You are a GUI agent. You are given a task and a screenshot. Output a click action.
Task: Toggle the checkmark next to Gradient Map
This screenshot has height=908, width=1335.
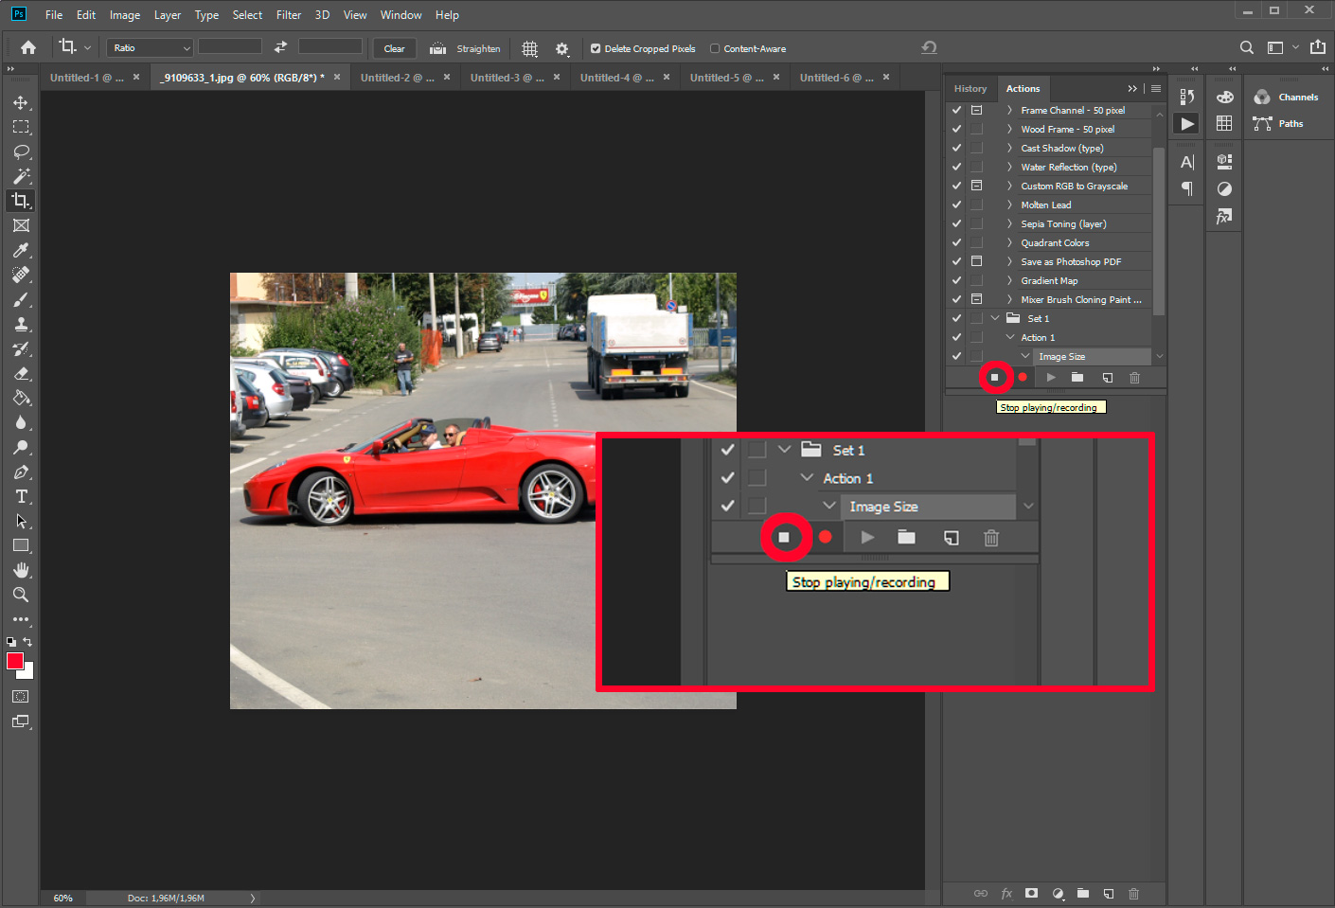pyautogui.click(x=955, y=280)
